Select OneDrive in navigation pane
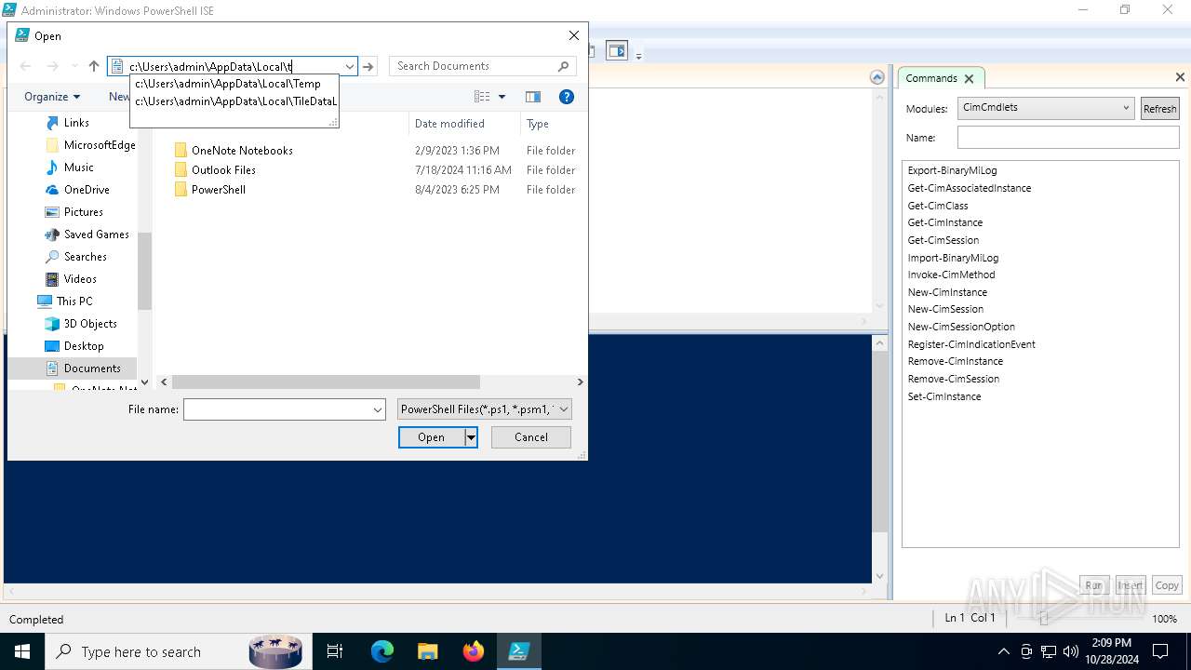This screenshot has width=1191, height=670. pyautogui.click(x=87, y=190)
